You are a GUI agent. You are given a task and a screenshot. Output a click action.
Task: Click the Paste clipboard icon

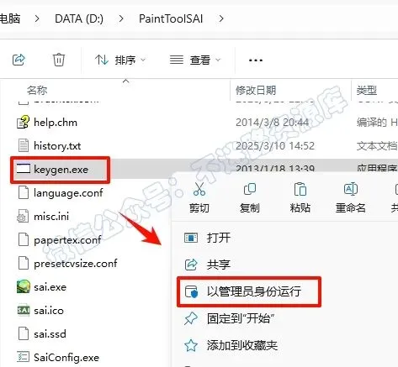(x=300, y=189)
